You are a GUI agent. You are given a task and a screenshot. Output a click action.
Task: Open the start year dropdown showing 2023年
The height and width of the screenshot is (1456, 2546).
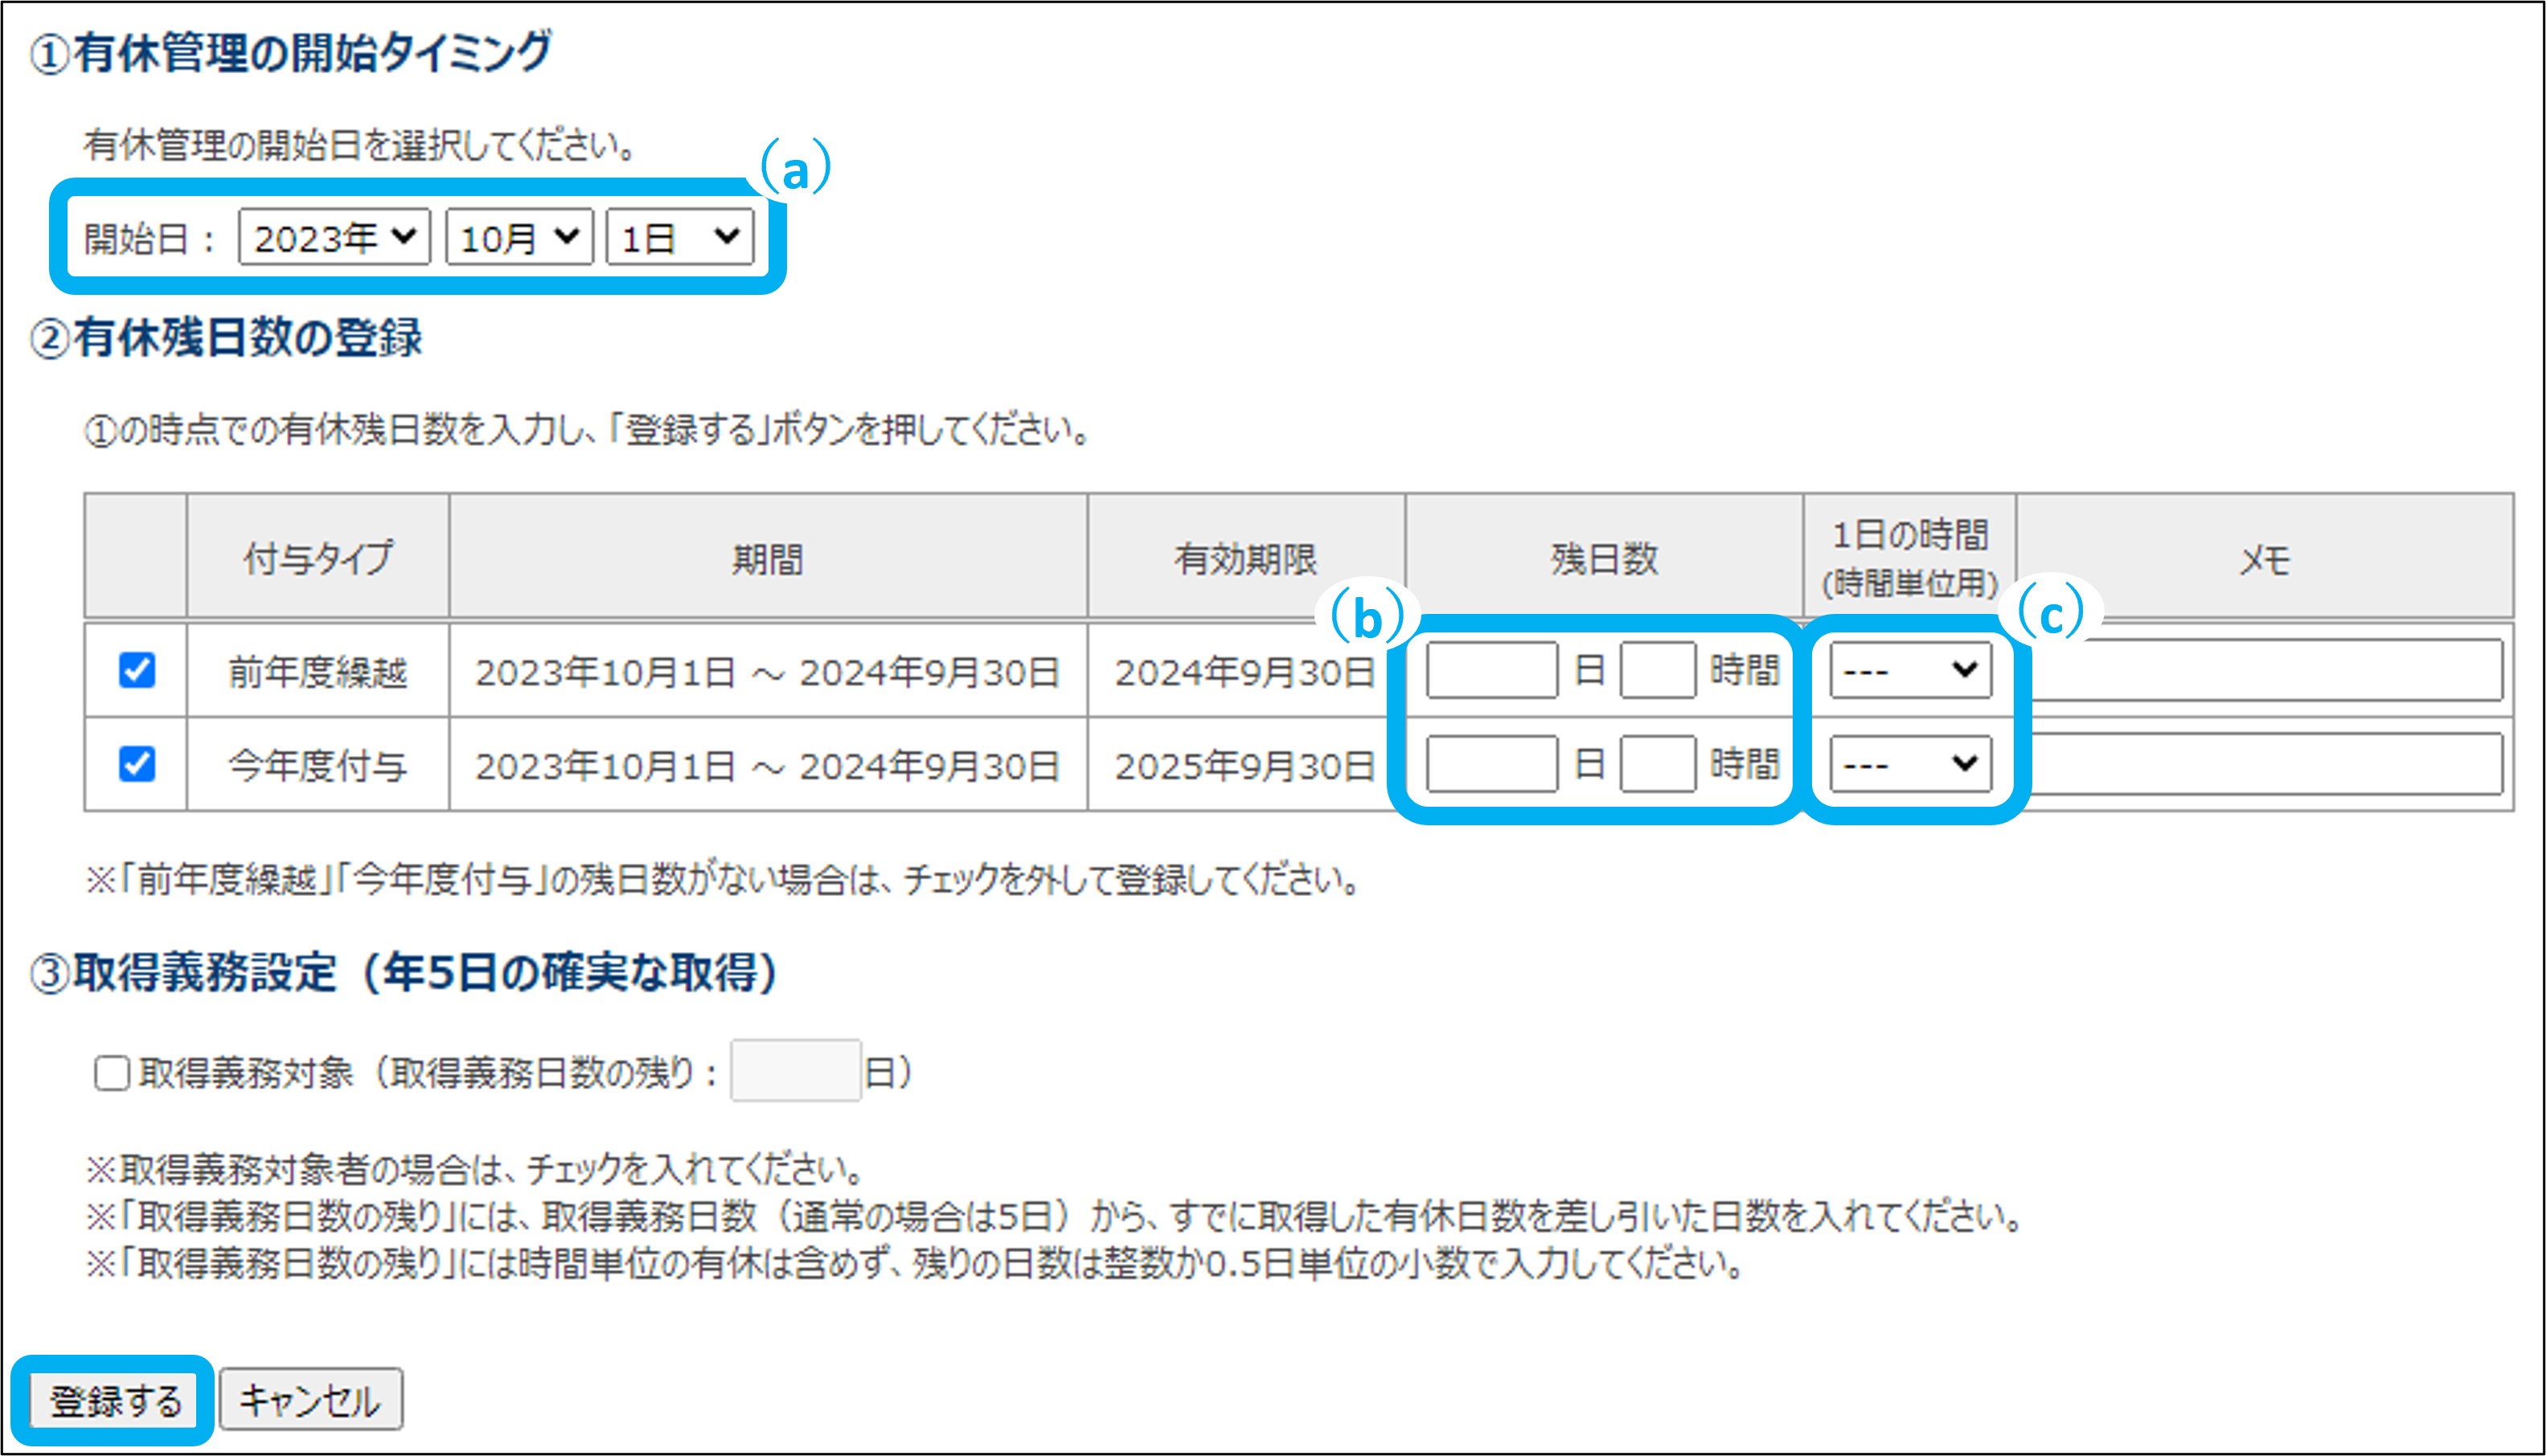[x=334, y=238]
